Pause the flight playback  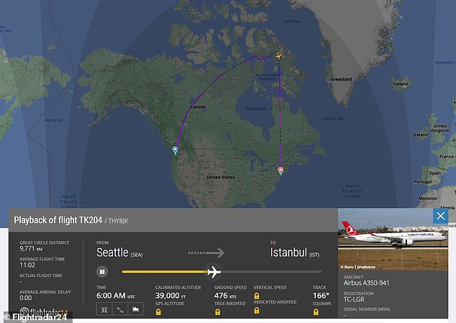pyautogui.click(x=103, y=272)
